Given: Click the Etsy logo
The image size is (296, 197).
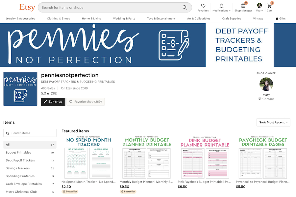Looking at the screenshot, I should click(x=27, y=7).
